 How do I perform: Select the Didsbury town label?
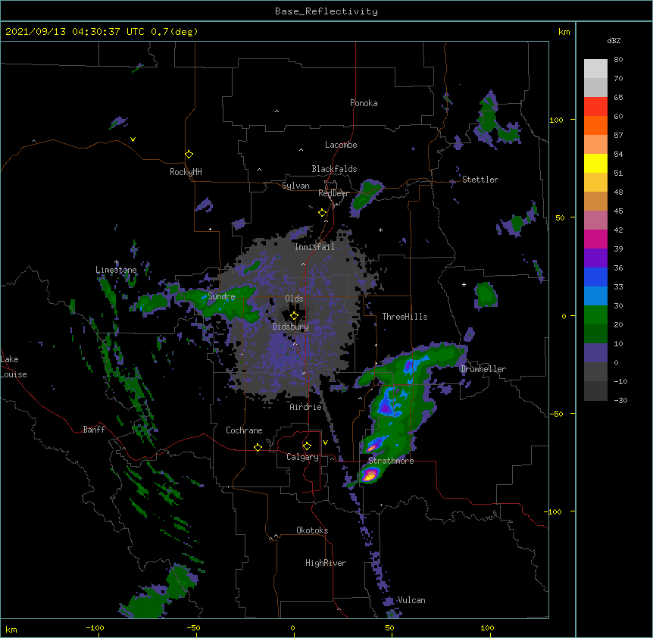(291, 327)
